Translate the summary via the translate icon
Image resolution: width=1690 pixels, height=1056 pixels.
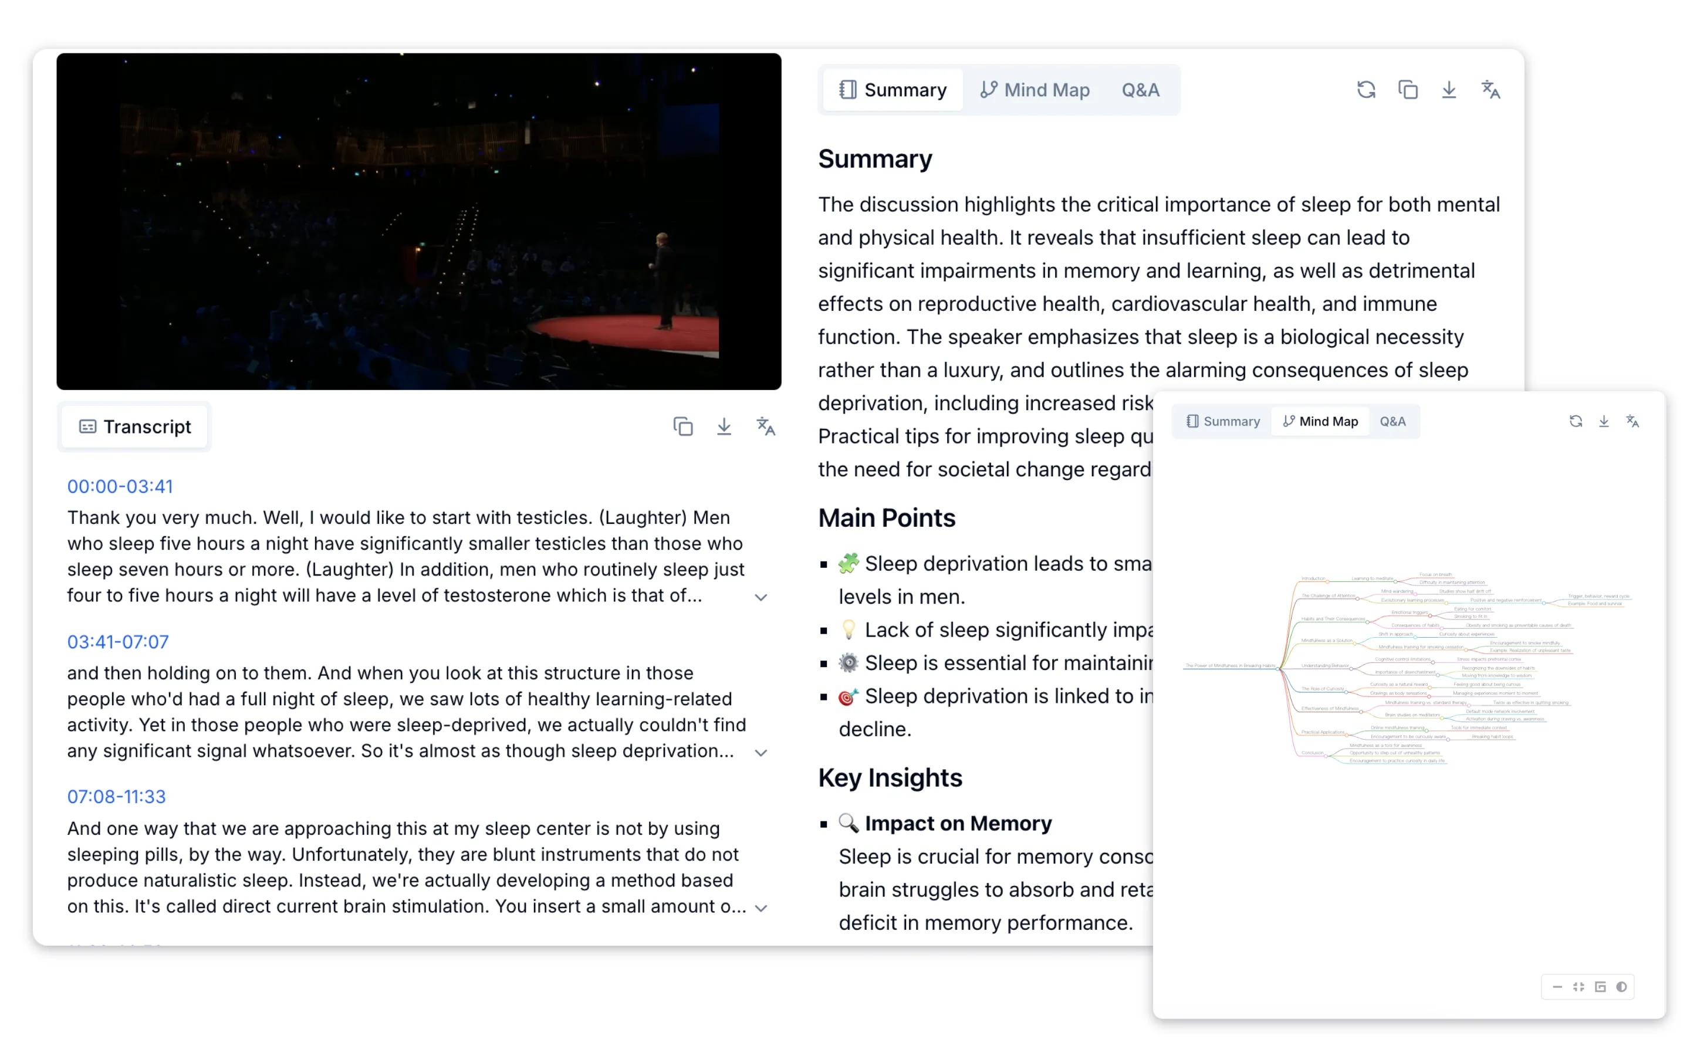[1490, 89]
